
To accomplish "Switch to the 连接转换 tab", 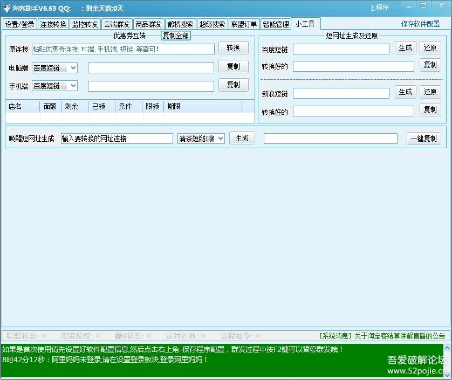I will [x=53, y=24].
